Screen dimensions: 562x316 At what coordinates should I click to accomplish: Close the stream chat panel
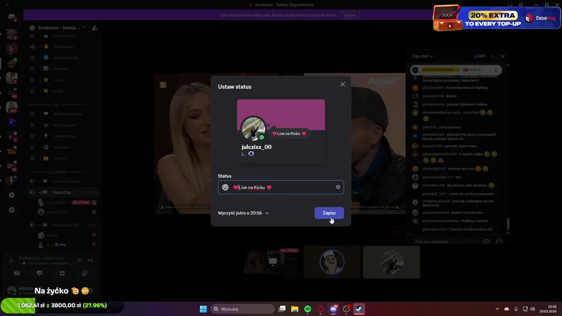coord(503,56)
